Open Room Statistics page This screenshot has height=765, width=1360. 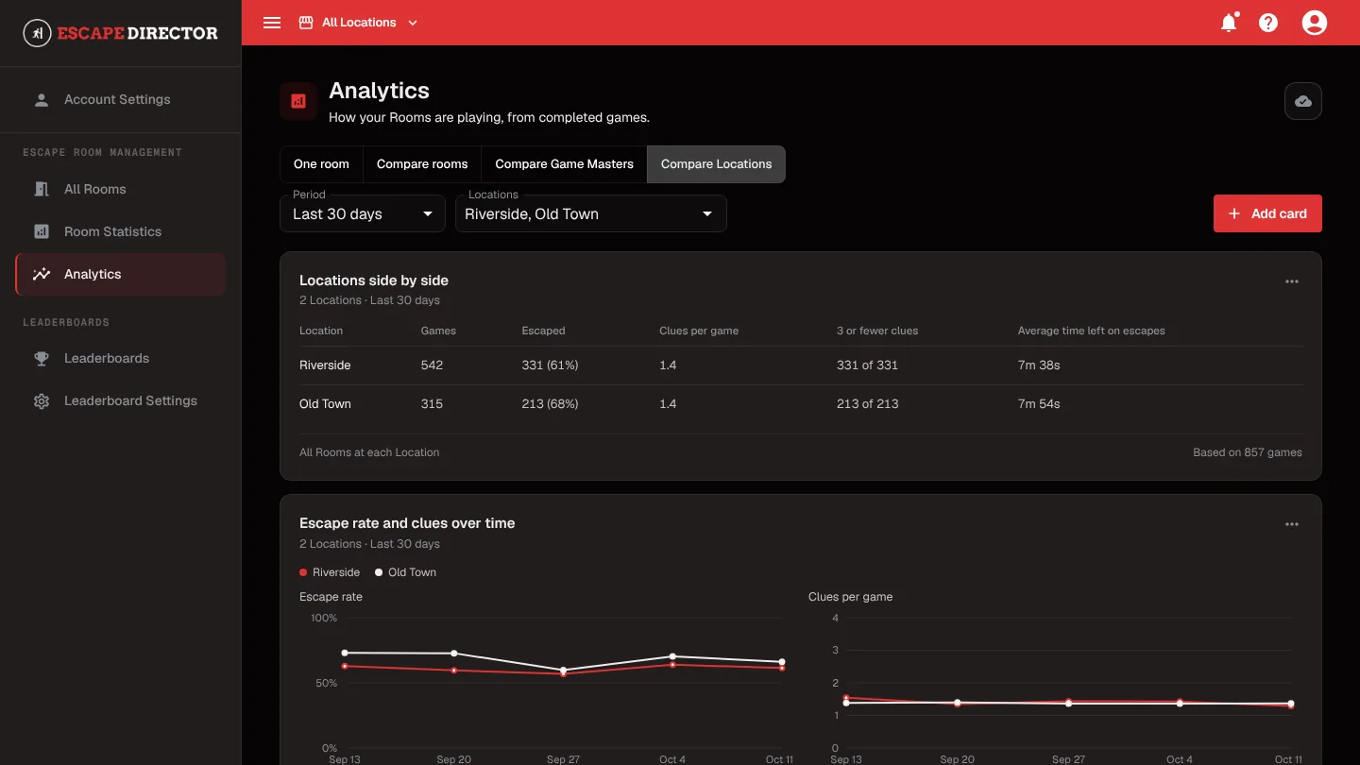(x=121, y=231)
